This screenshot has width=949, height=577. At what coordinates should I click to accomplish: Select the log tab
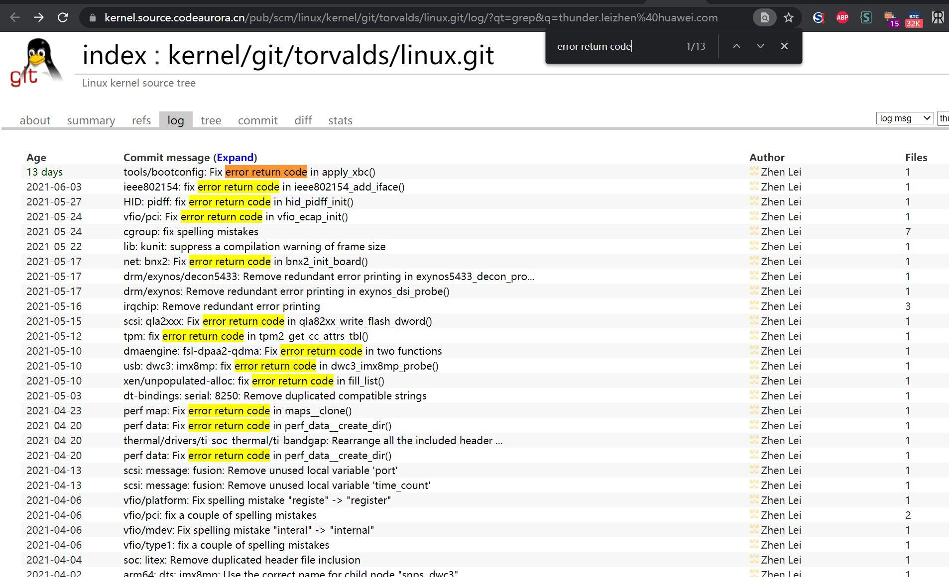coord(176,120)
